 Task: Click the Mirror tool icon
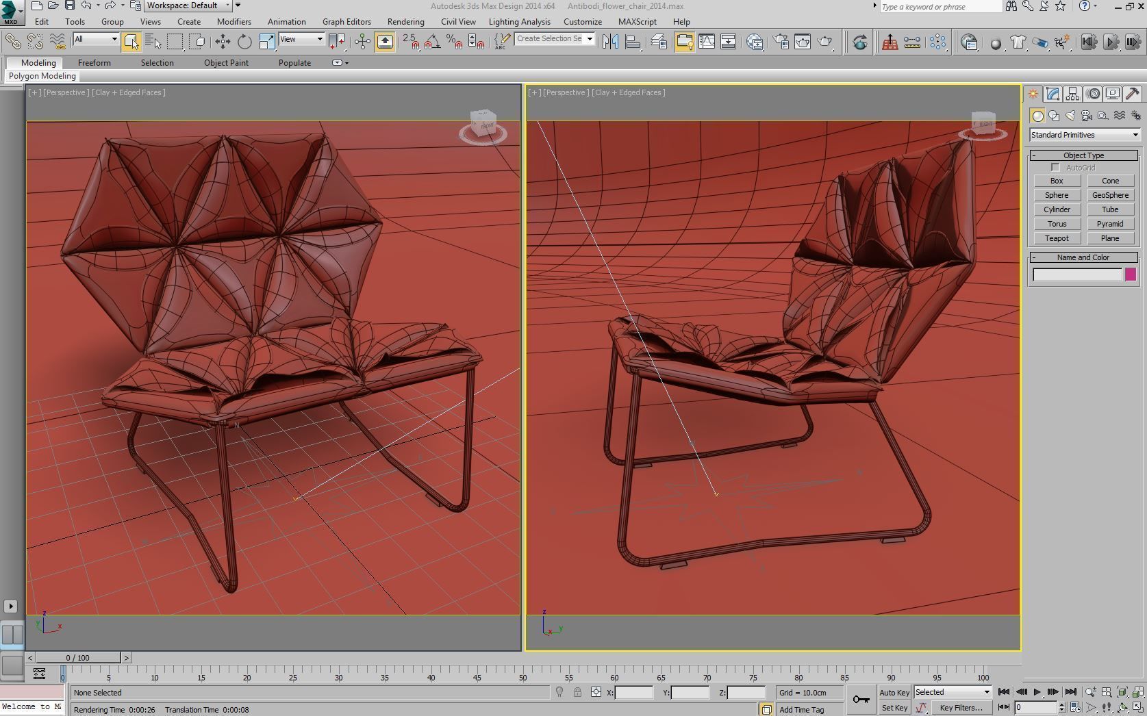(610, 42)
